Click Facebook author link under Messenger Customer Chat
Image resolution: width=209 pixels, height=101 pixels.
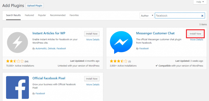point(144,49)
